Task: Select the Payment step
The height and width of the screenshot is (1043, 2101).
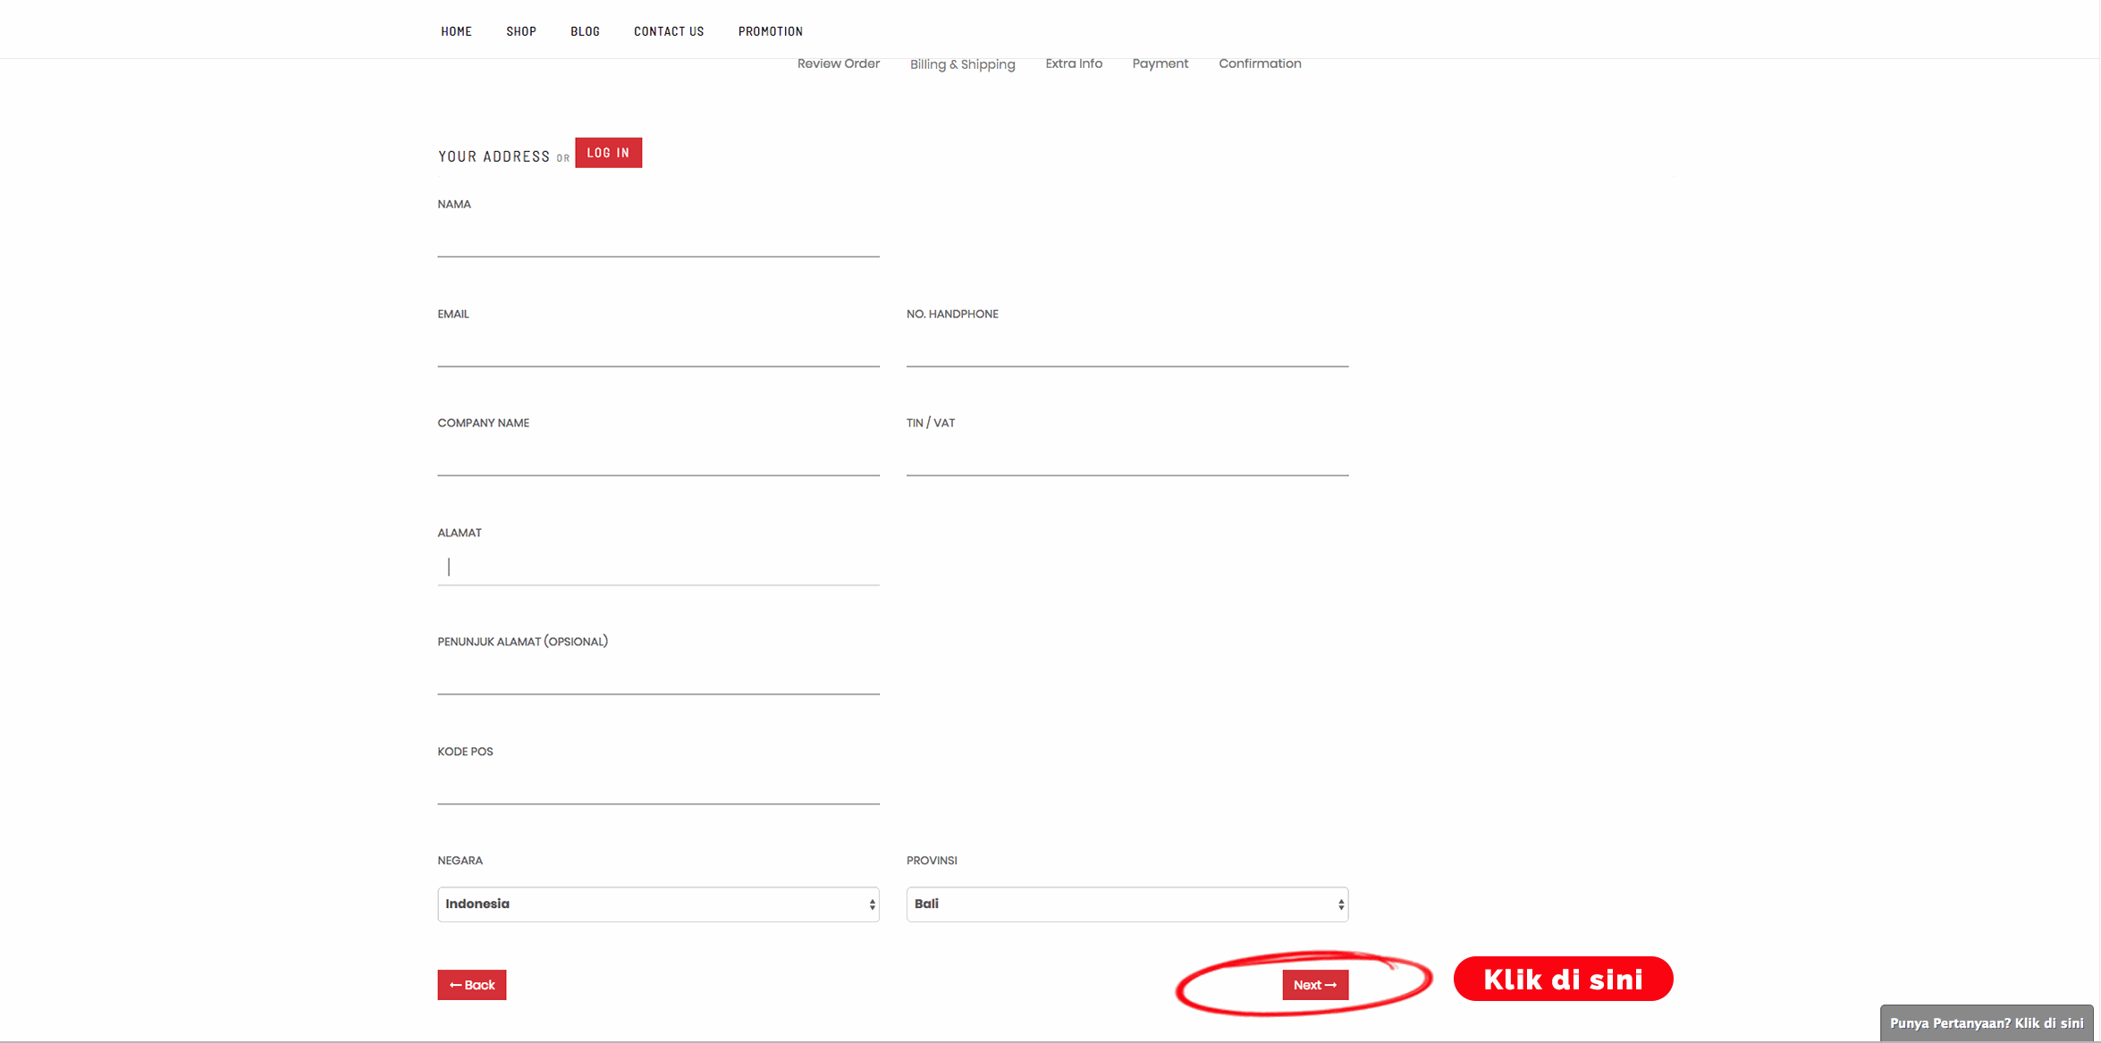Action: tap(1160, 63)
